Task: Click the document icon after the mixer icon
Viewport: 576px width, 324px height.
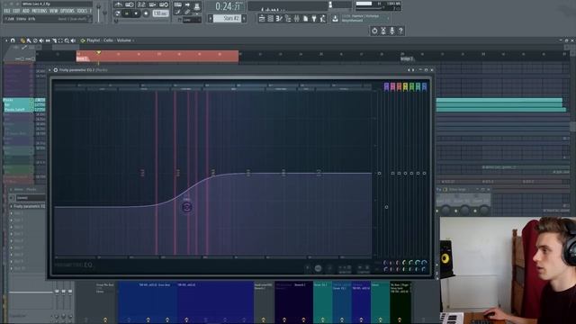Action: pos(306,18)
